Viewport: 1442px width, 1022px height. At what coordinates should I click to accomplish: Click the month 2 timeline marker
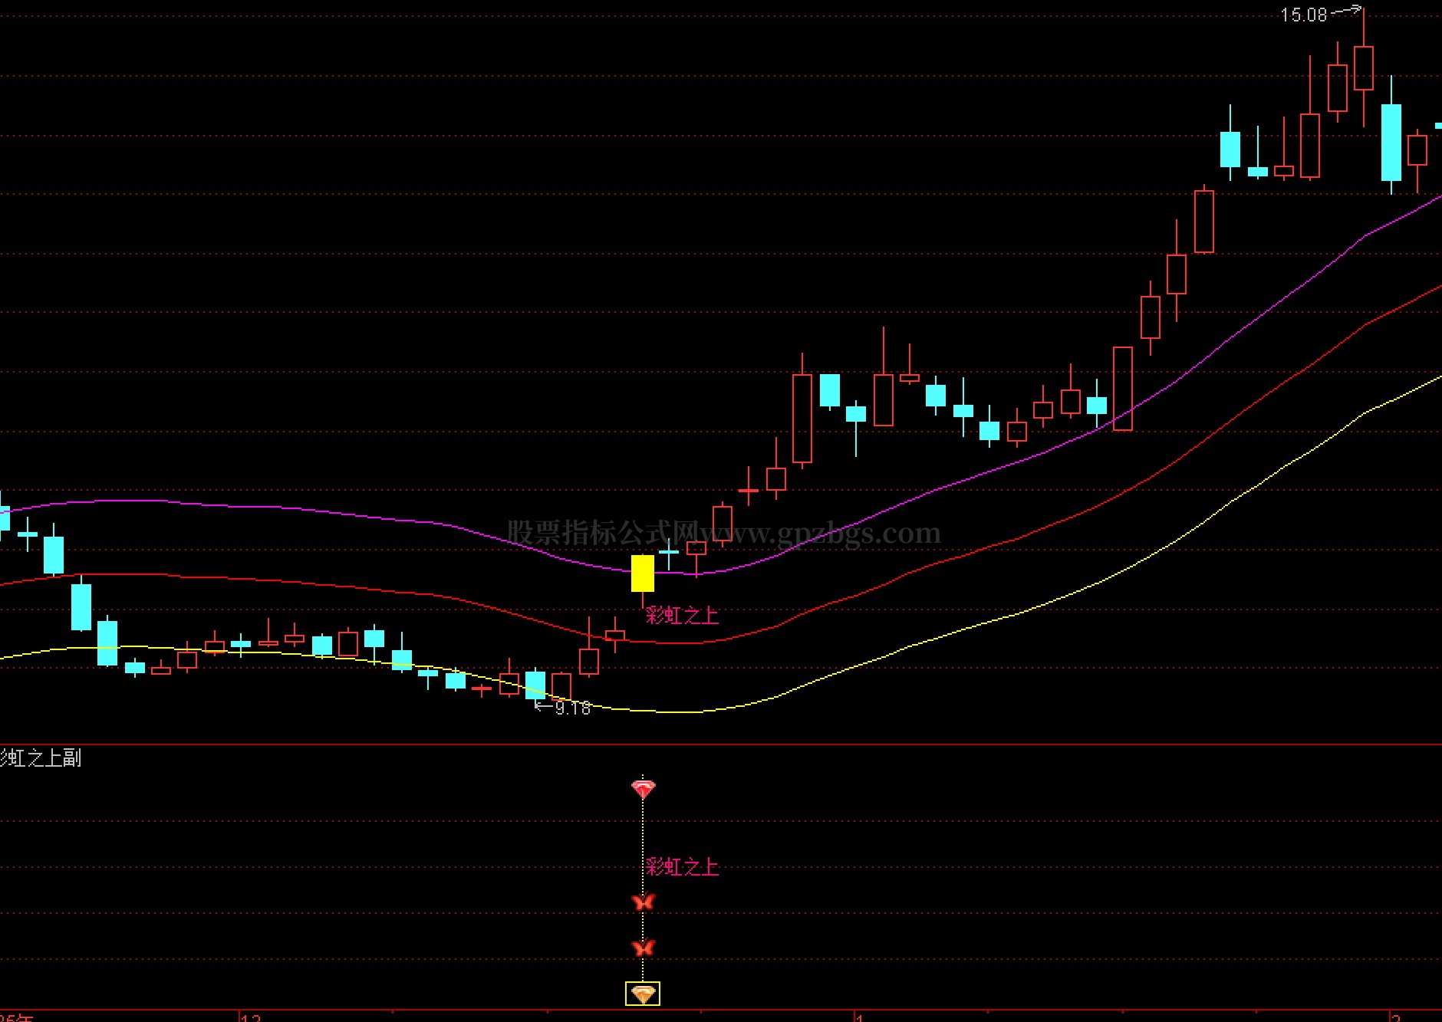coord(1396,1017)
